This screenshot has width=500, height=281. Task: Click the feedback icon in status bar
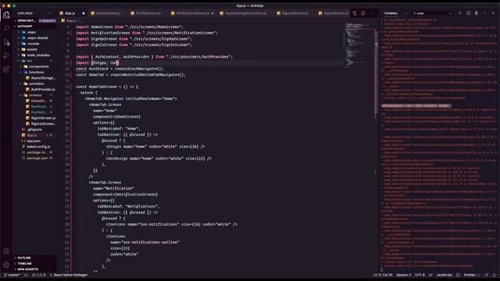click(x=487, y=275)
